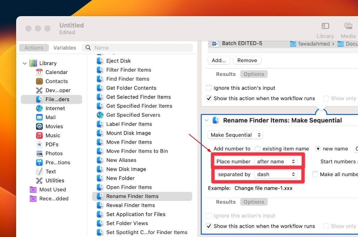Image resolution: width=358 pixels, height=237 pixels.
Task: Uncheck Show this action when workflow runs
Action: click(209, 226)
